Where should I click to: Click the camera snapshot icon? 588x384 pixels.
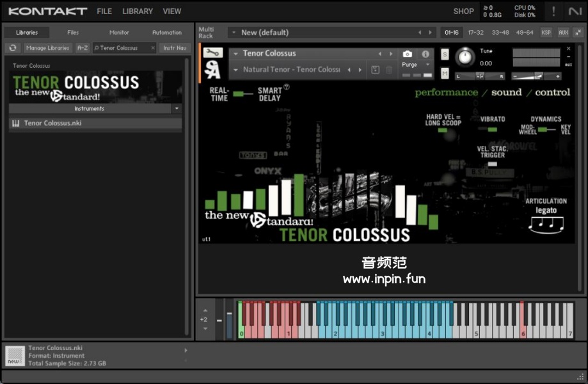coord(408,54)
